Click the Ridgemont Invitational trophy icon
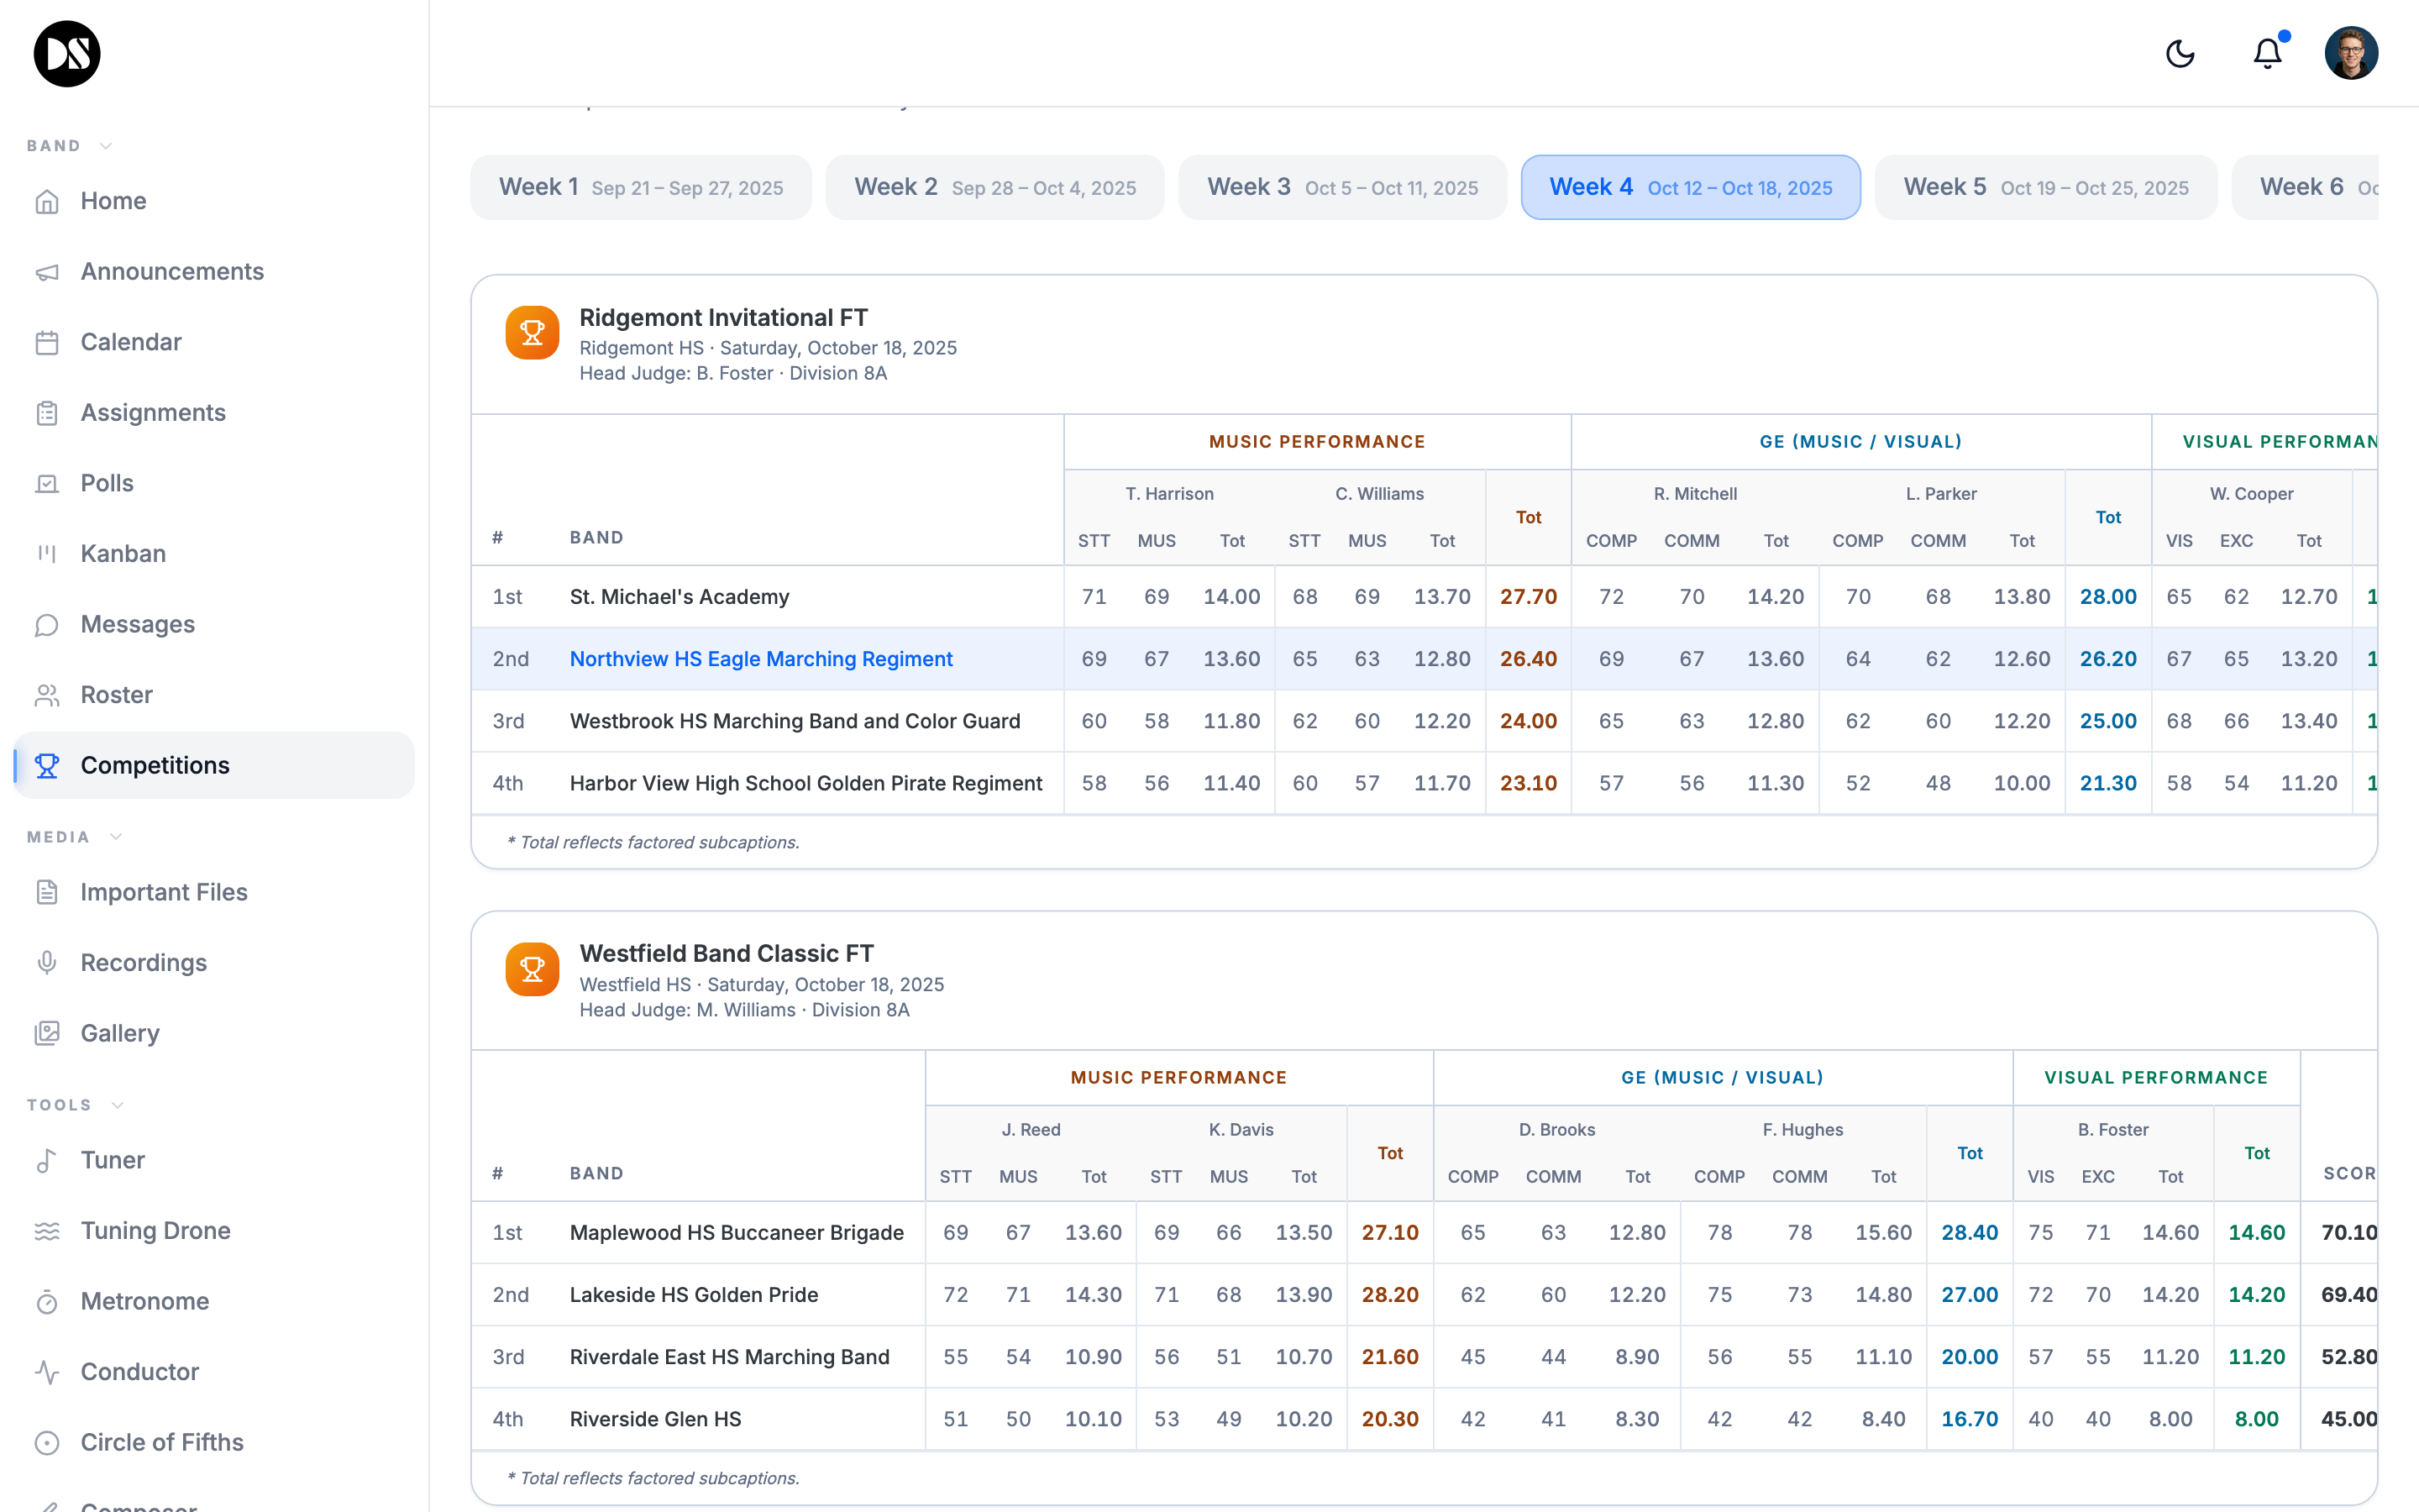 (x=532, y=332)
